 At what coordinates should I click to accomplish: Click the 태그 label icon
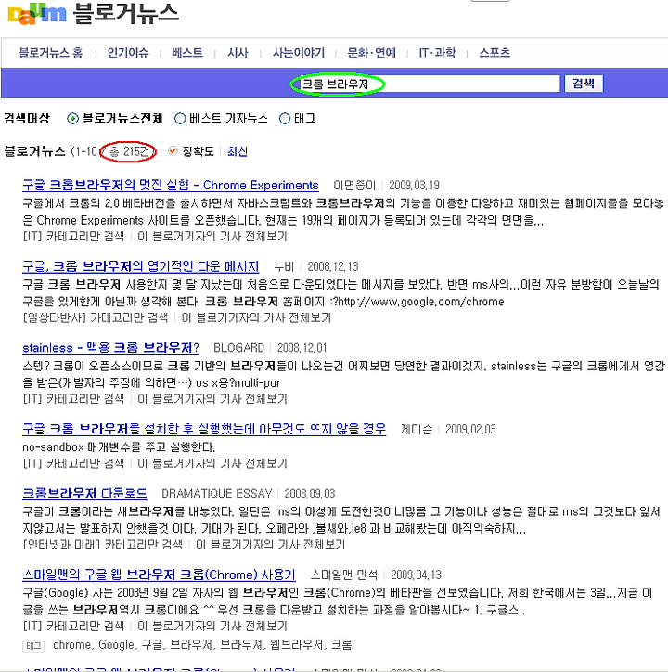tap(33, 646)
